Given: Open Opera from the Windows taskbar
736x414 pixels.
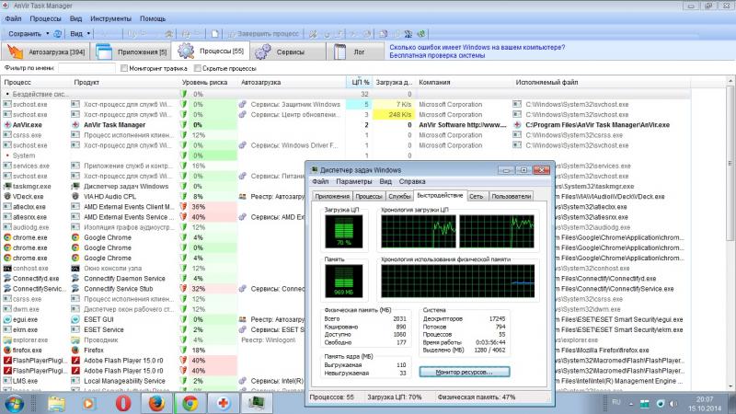Looking at the screenshot, I should 121,403.
